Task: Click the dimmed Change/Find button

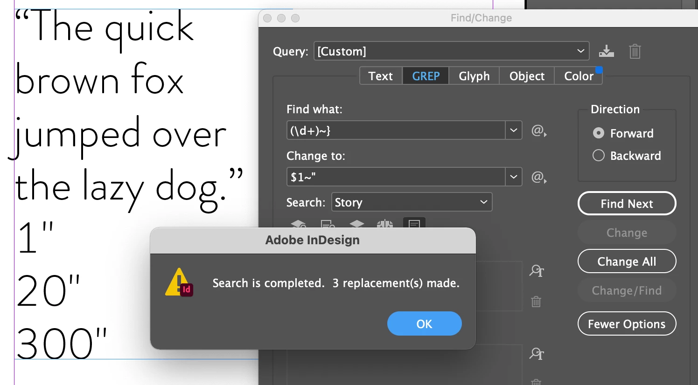Action: (627, 290)
